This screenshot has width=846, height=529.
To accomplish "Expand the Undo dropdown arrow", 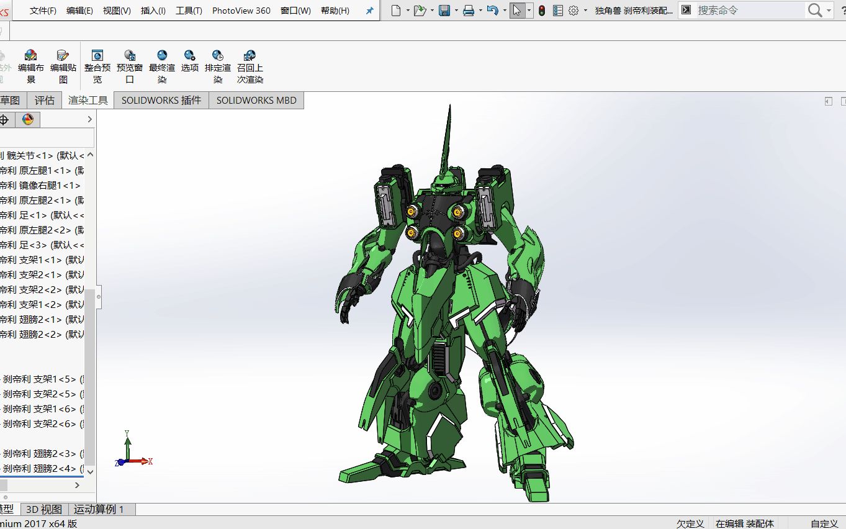I will click(505, 11).
